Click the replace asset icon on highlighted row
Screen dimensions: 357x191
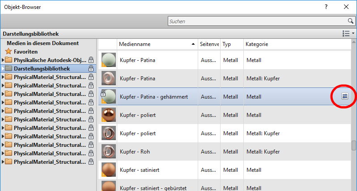[x=345, y=96]
